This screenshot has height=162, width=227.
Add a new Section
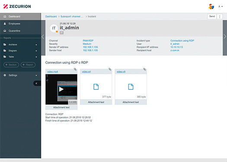point(11,65)
